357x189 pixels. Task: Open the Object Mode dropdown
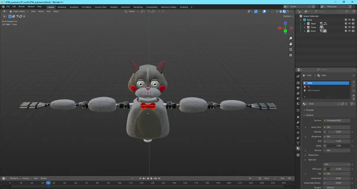(x=19, y=11)
